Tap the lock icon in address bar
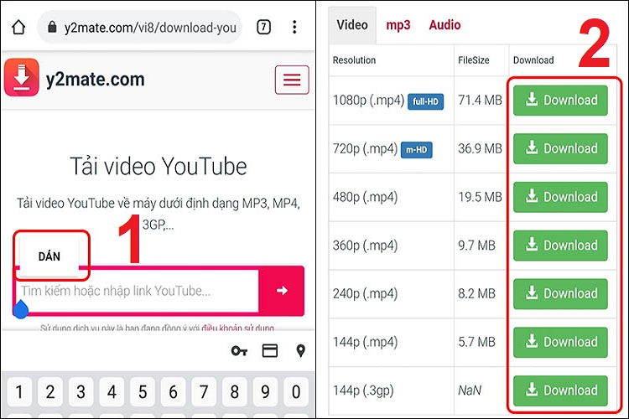The image size is (629, 419). point(52,27)
